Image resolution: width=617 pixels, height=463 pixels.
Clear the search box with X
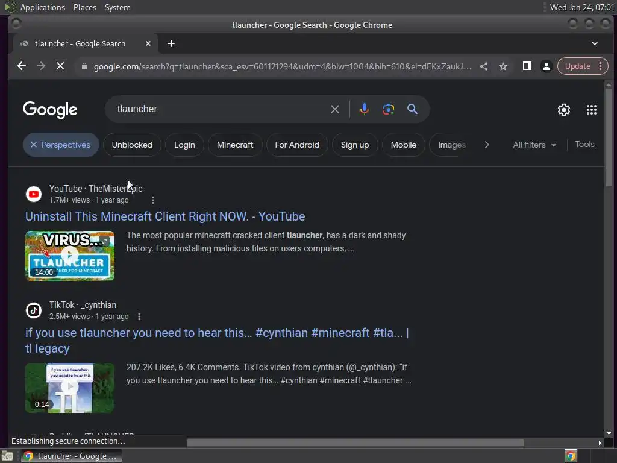335,109
